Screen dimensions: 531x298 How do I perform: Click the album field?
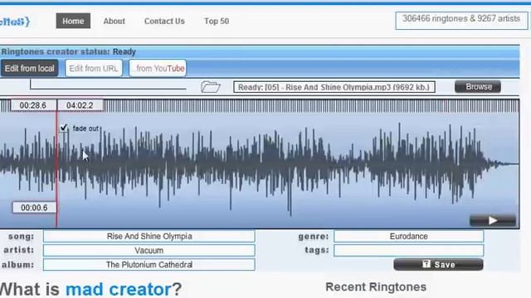coord(149,265)
